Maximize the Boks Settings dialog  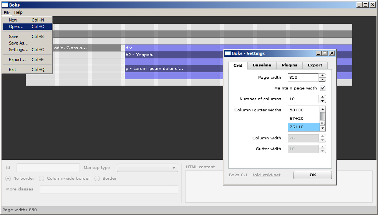pyautogui.click(x=325, y=53)
